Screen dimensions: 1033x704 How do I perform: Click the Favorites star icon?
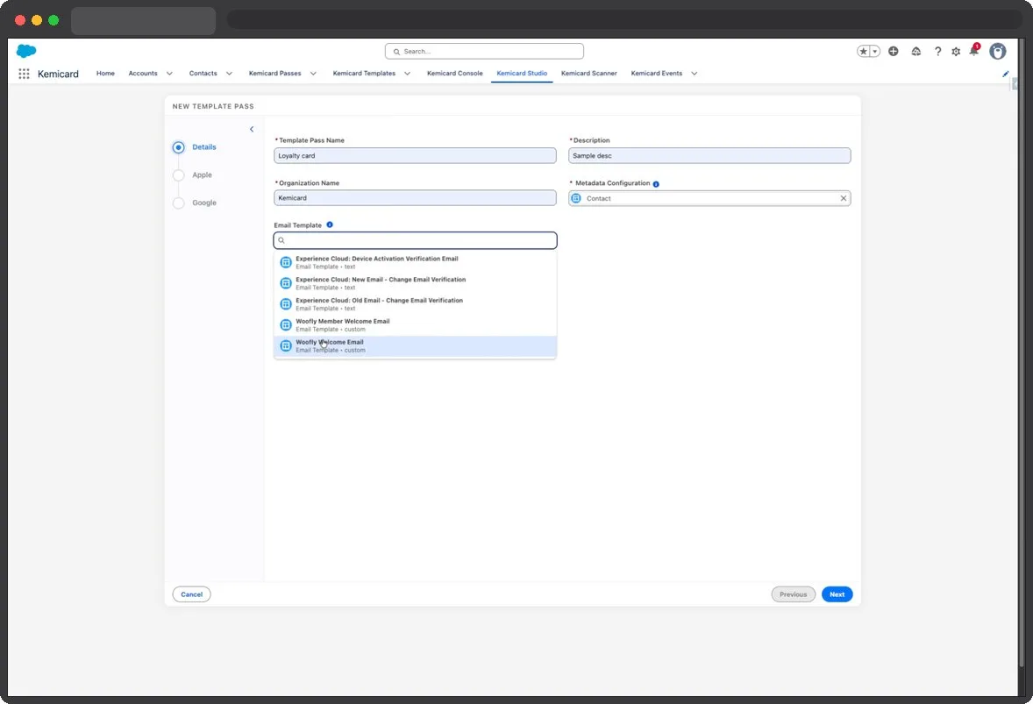pos(863,52)
